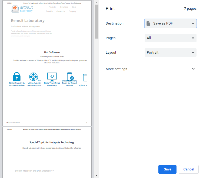Screen dimensions: 203x178
Task: Click the Store menu item in the preview
Action: [74, 7]
